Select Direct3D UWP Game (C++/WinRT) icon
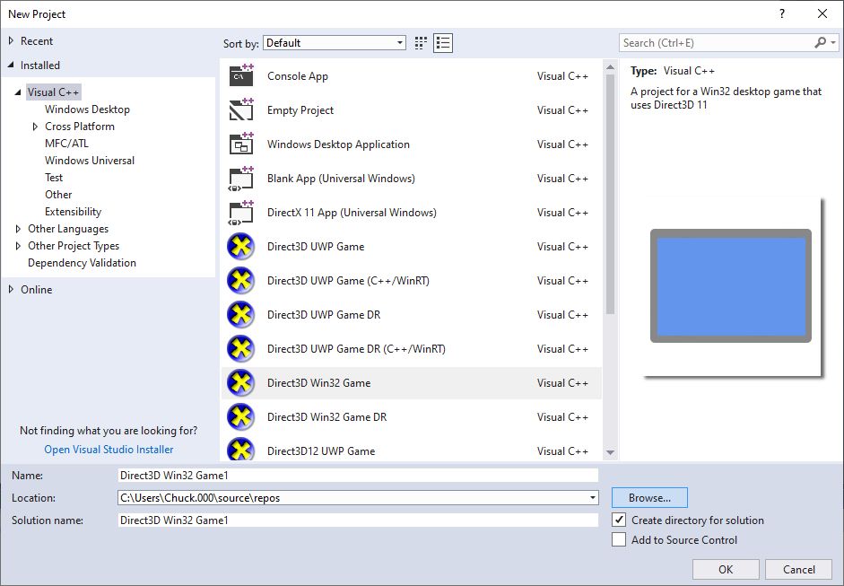Viewport: 844px width, 586px height. coord(240,281)
